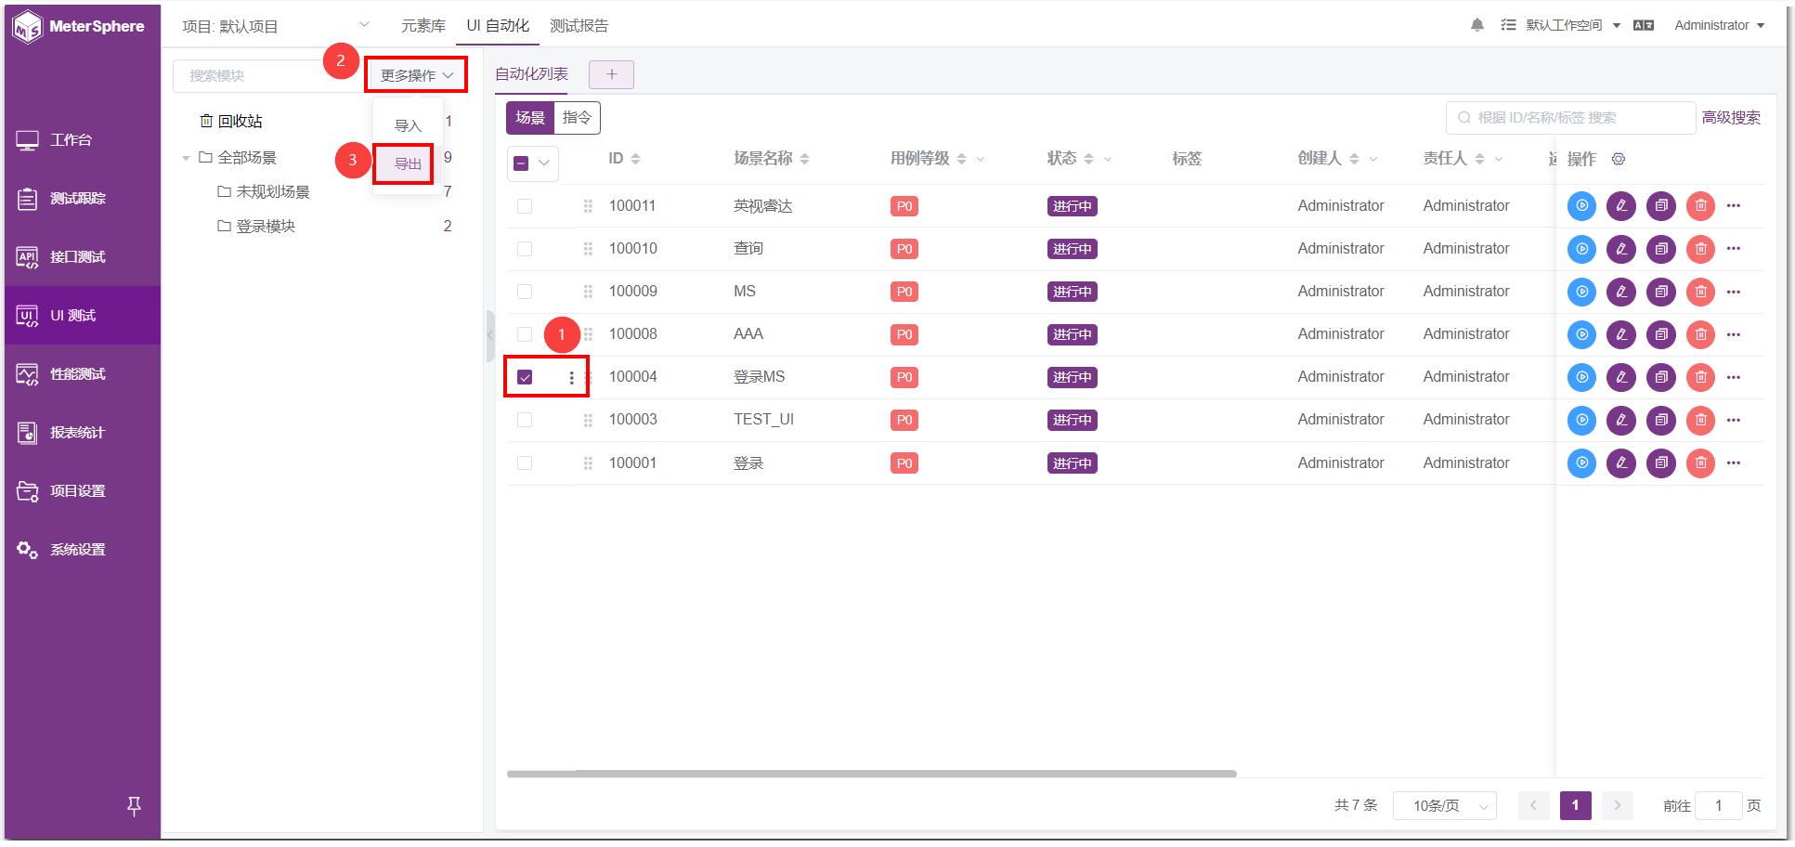1795x847 pixels.
Task: Expand the project selector 默认项目
Action: pyautogui.click(x=275, y=26)
